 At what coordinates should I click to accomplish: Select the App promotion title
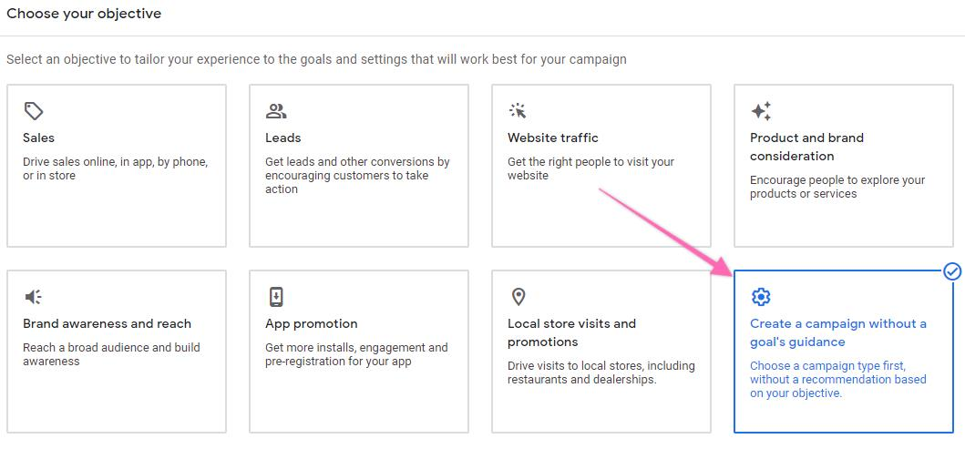(312, 324)
